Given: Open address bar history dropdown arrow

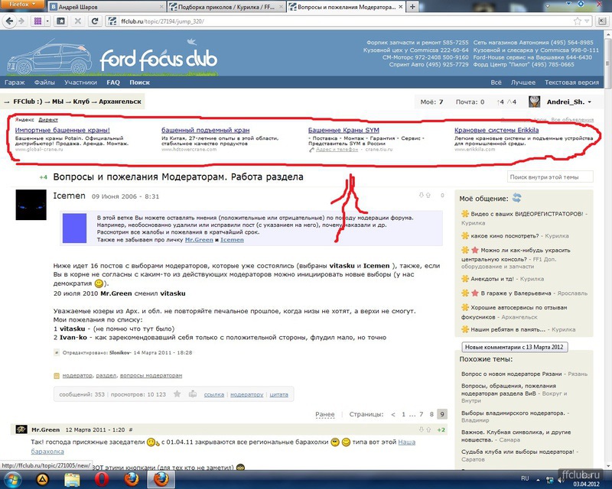Looking at the screenshot, I should pyautogui.click(x=587, y=21).
